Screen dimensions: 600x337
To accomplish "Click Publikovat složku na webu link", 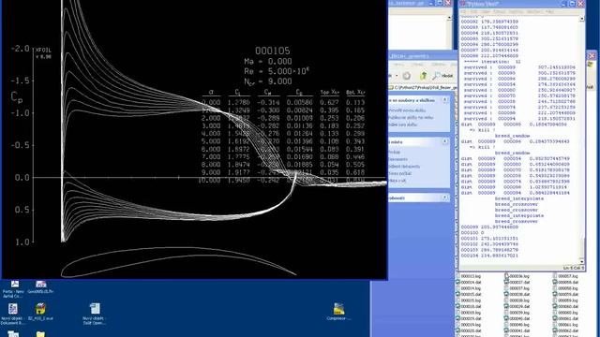I will [x=411, y=117].
